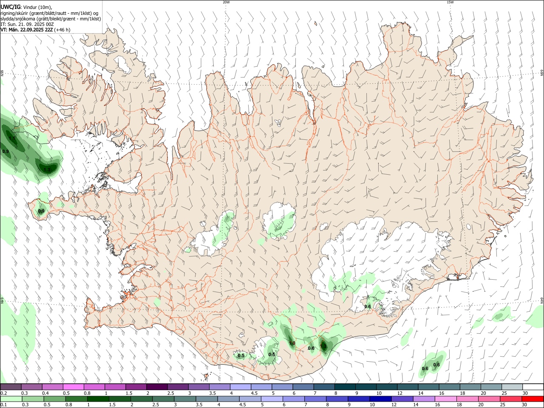Select the 'IT: Sun. 21. 09. 2025 00Z' line
The image size is (544, 408).
27,24
